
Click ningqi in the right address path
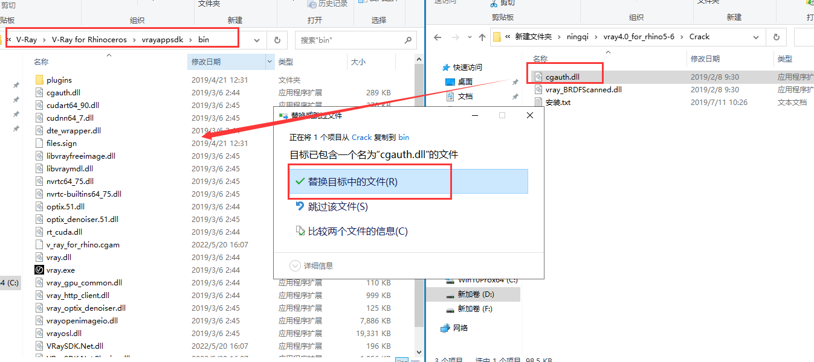coord(577,37)
